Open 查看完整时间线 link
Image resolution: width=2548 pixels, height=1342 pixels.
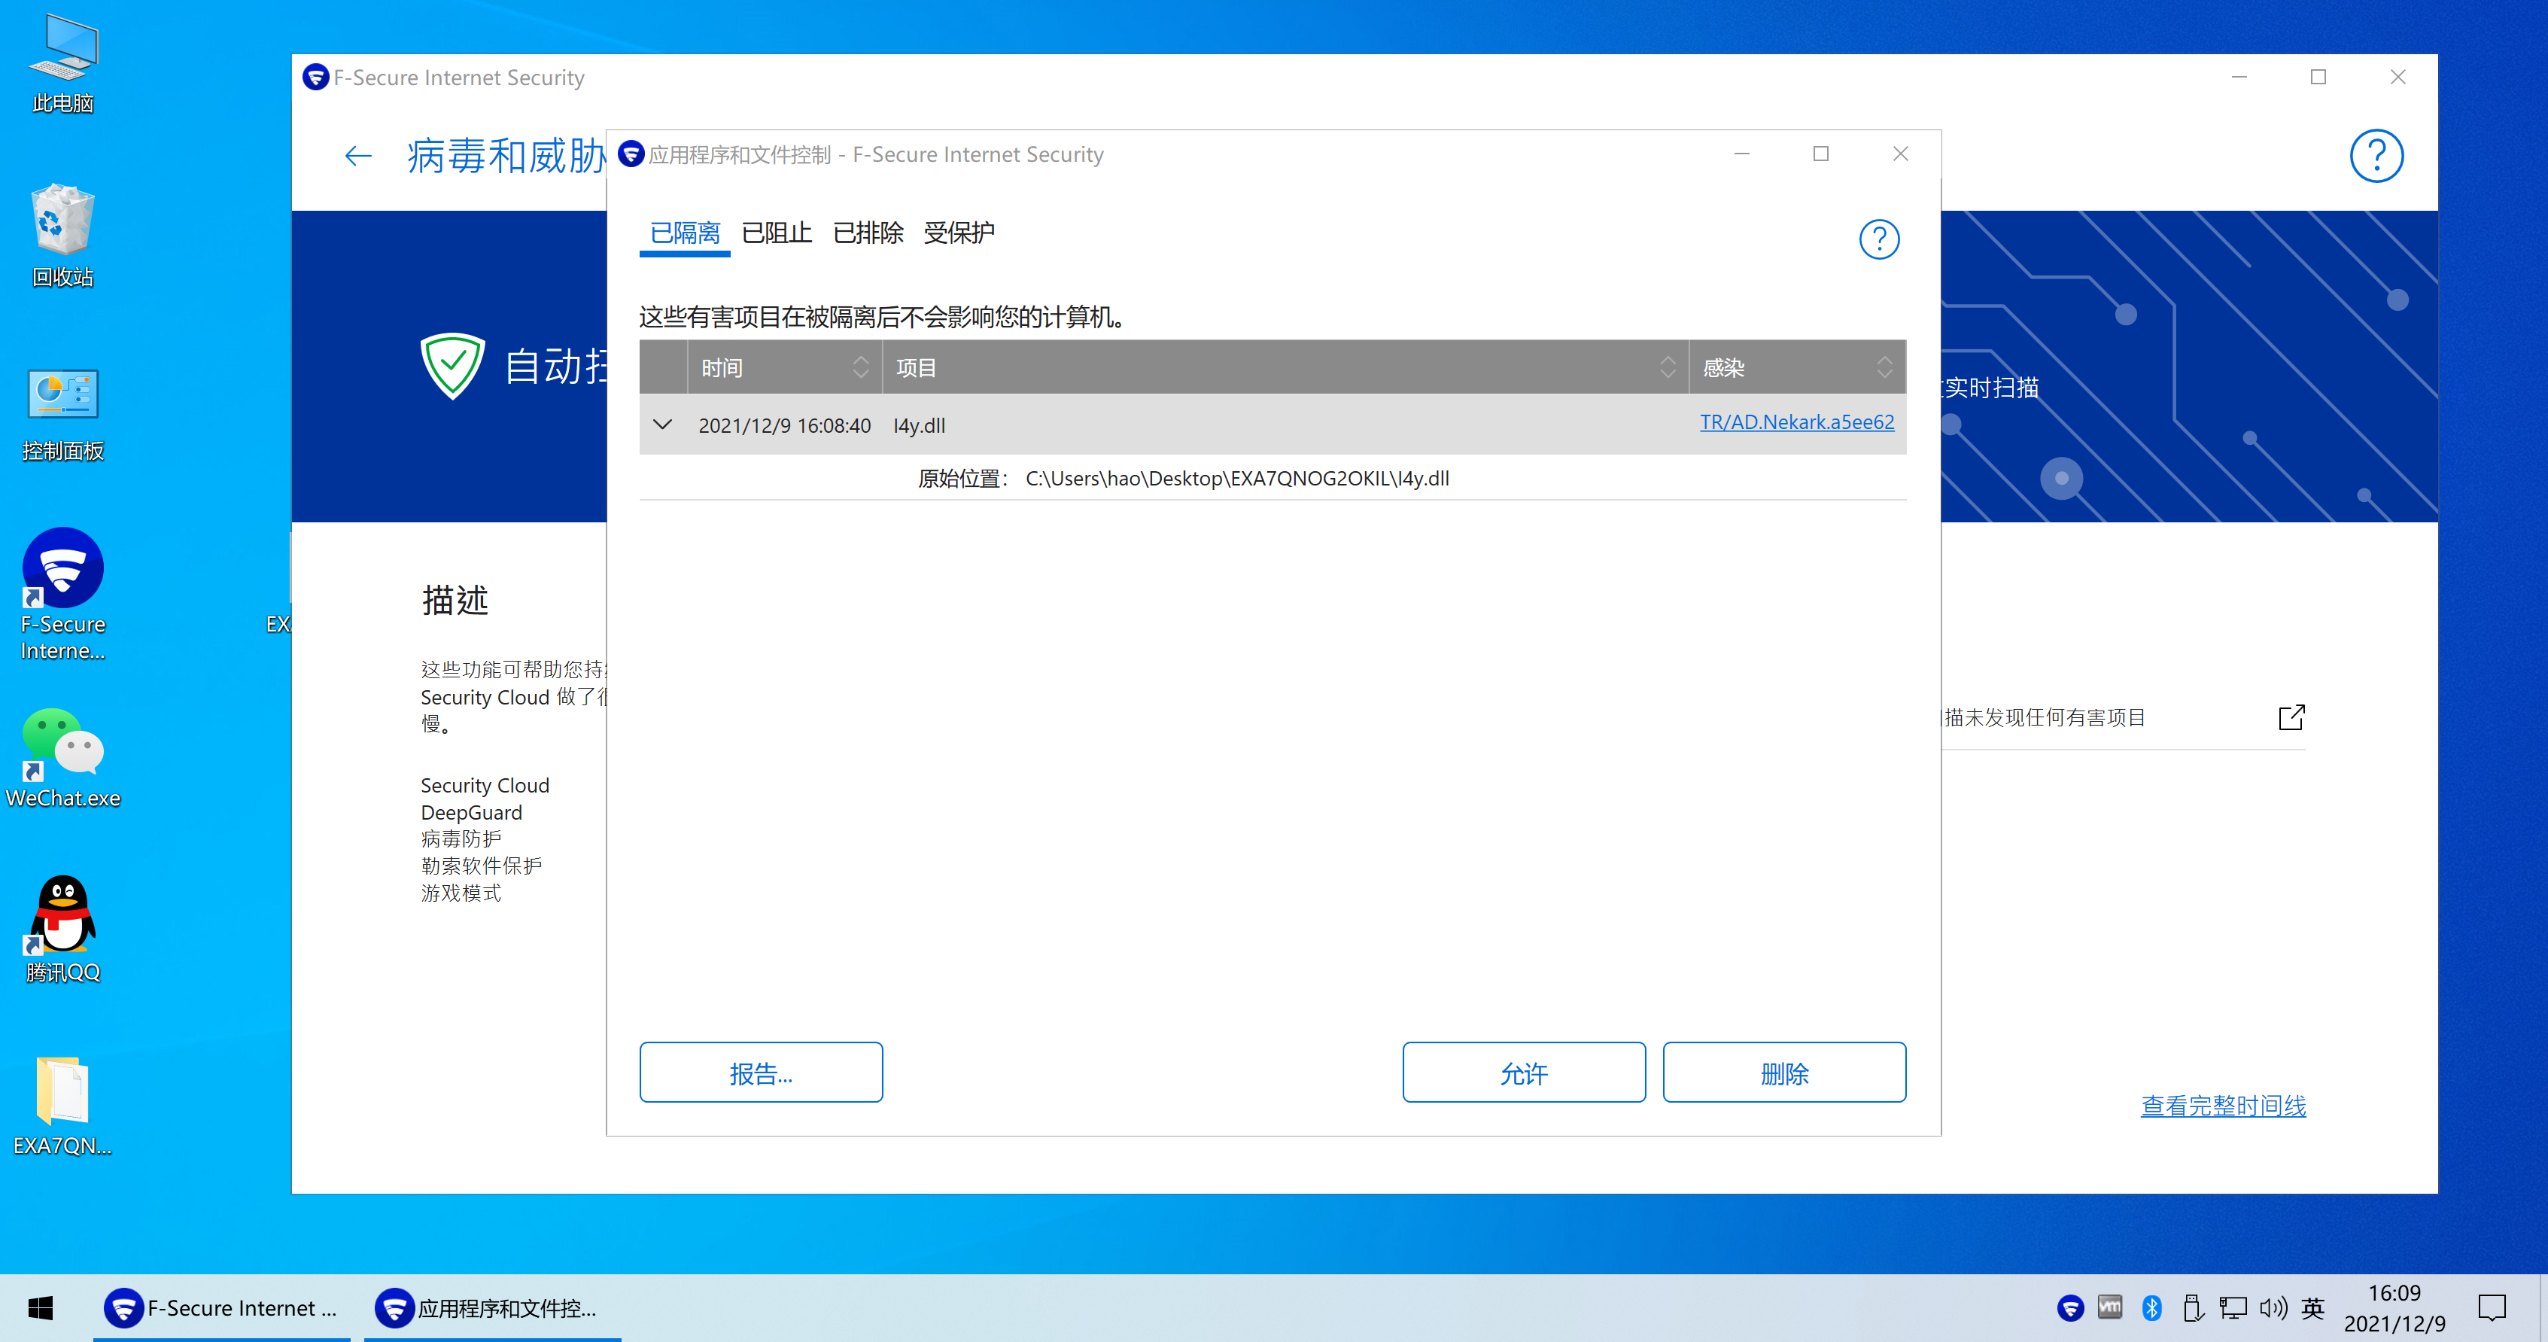pyautogui.click(x=2223, y=1106)
